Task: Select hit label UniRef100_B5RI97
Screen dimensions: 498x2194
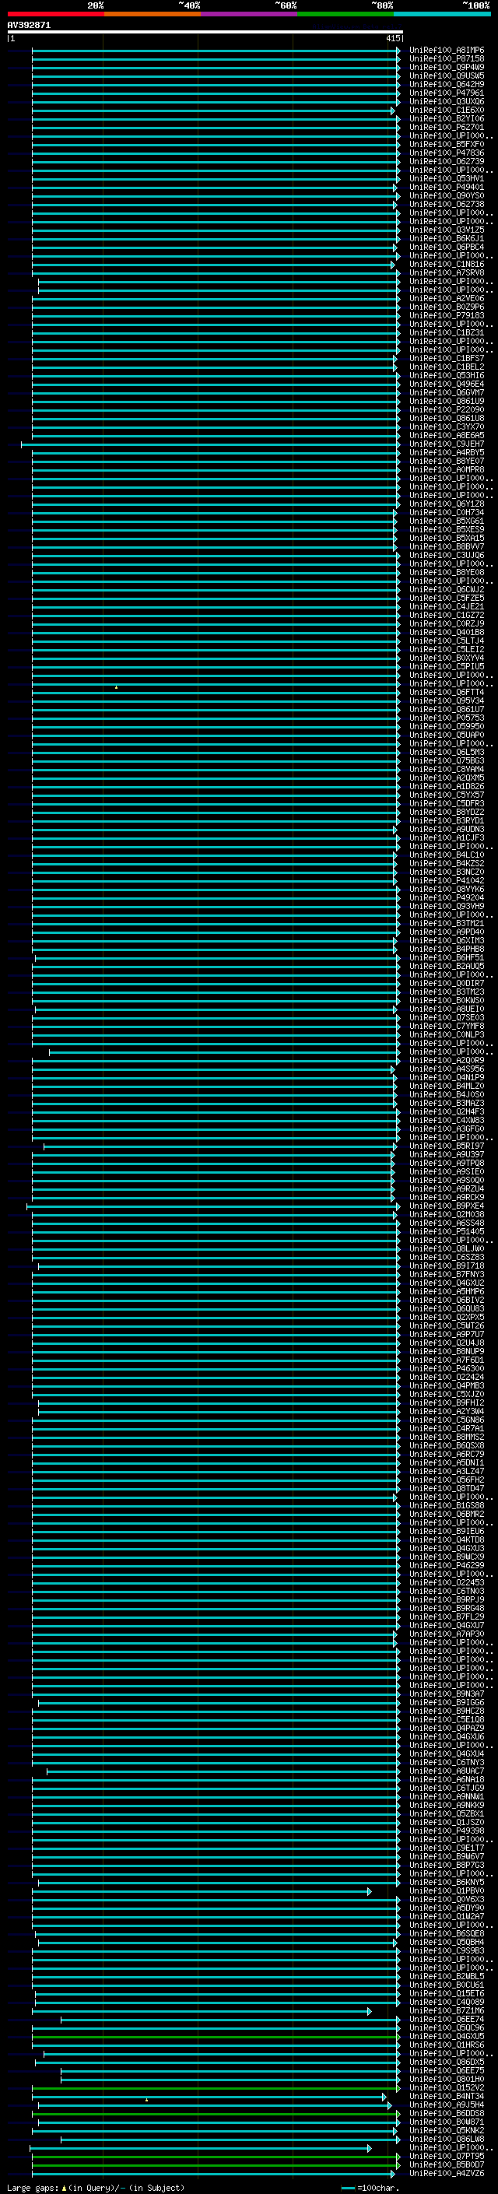Action: (447, 1146)
